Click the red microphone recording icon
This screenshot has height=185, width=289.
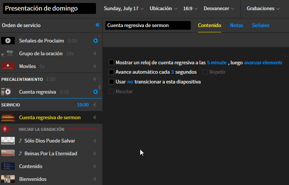[5, 129]
